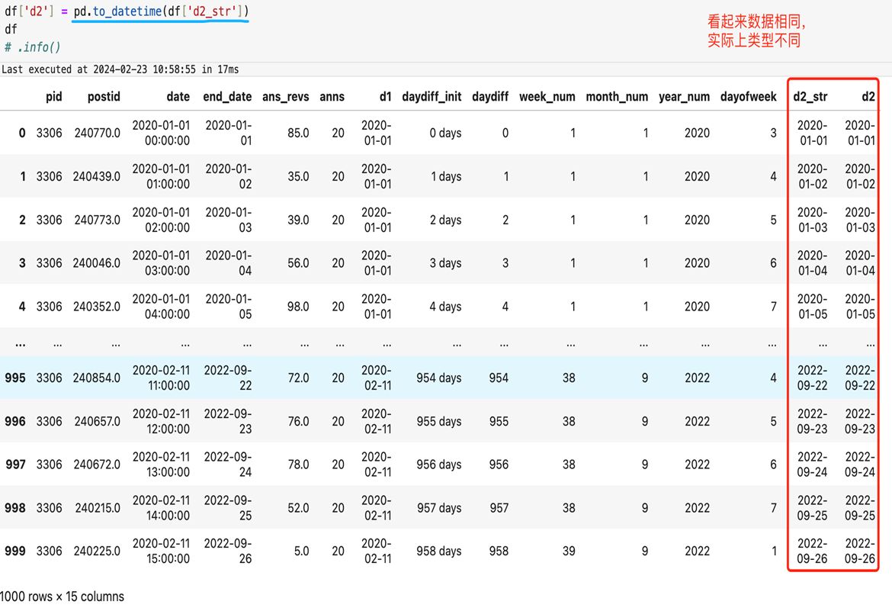Click the postid column header
Screen dimensions: 892x611
[x=104, y=97]
